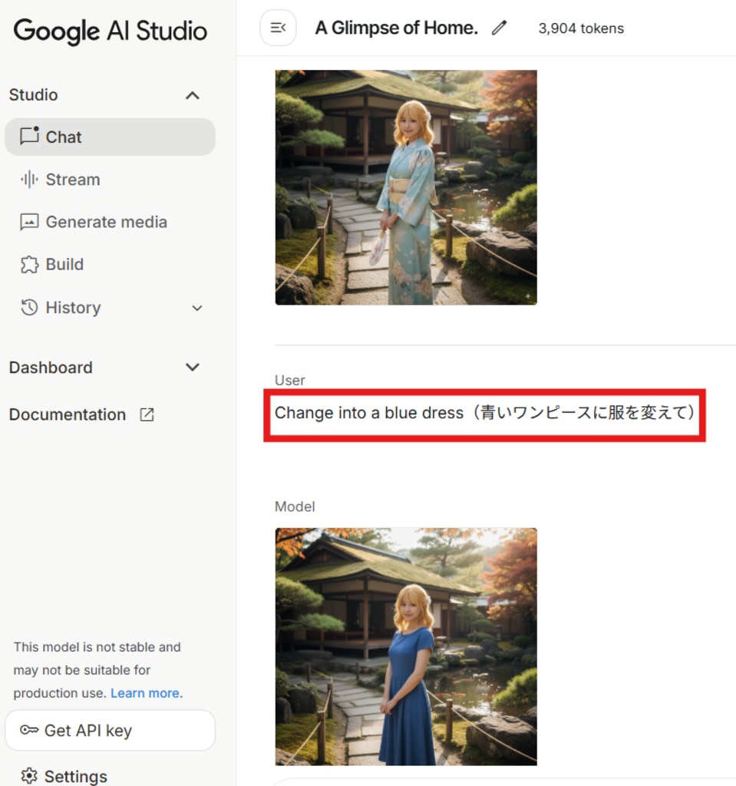Click the History clock icon

[x=29, y=307]
